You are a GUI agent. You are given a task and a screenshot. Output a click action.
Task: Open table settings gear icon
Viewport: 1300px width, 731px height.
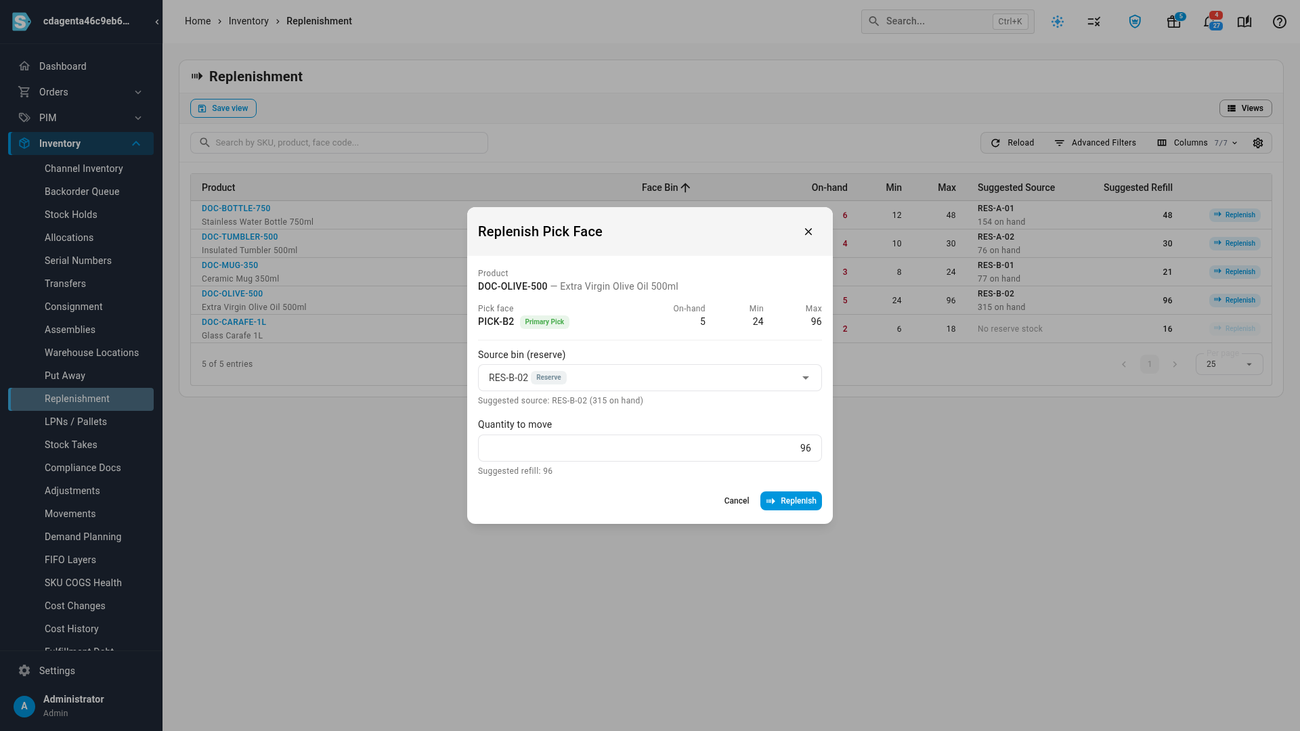[1258, 143]
